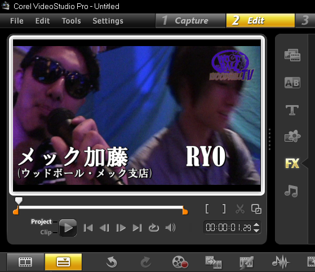Switch to step 3 tab
This screenshot has width=315, height=272.
pos(305,21)
